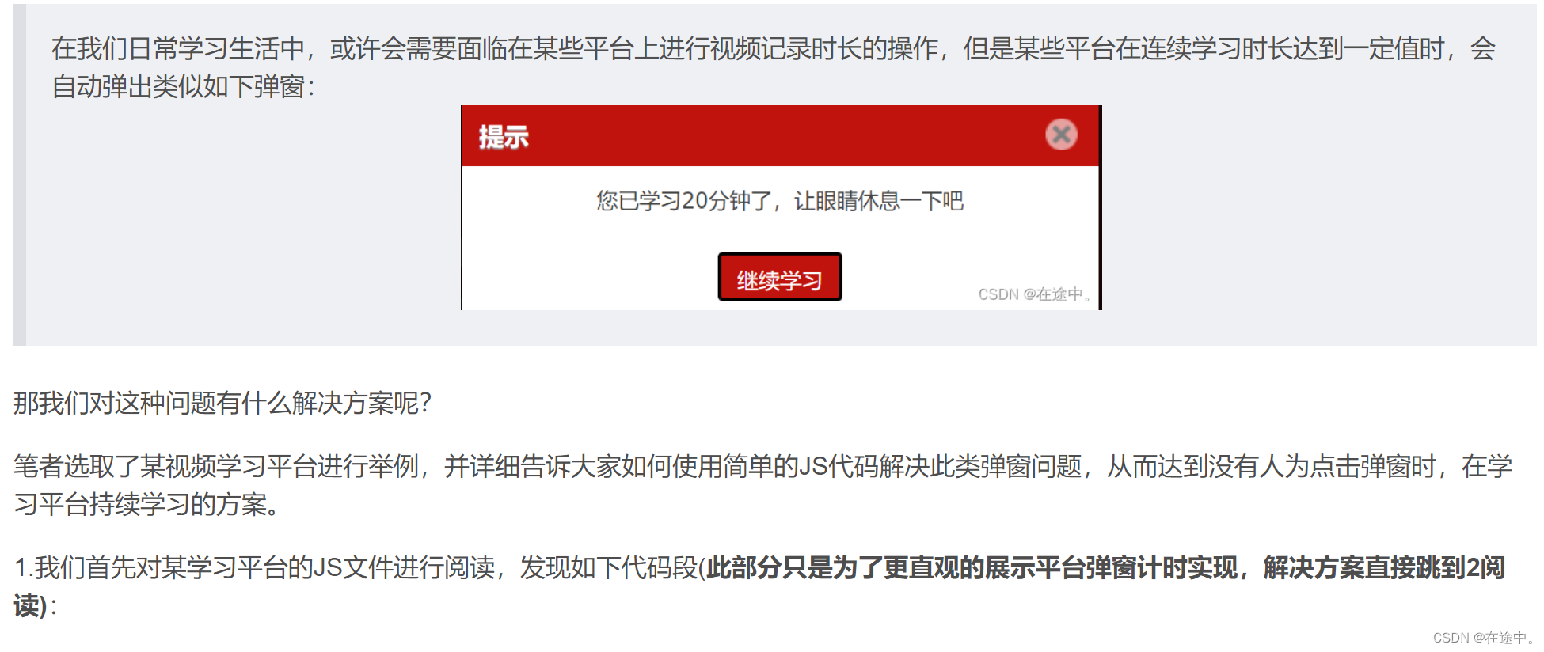Viewport: 1544px width, 652px height.
Task: Click the phrase 让眼睛休息一下吧 in the popup
Action: (879, 201)
